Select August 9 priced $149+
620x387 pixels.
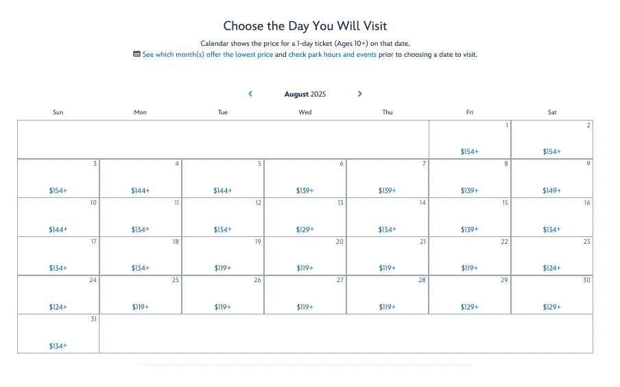(552, 179)
